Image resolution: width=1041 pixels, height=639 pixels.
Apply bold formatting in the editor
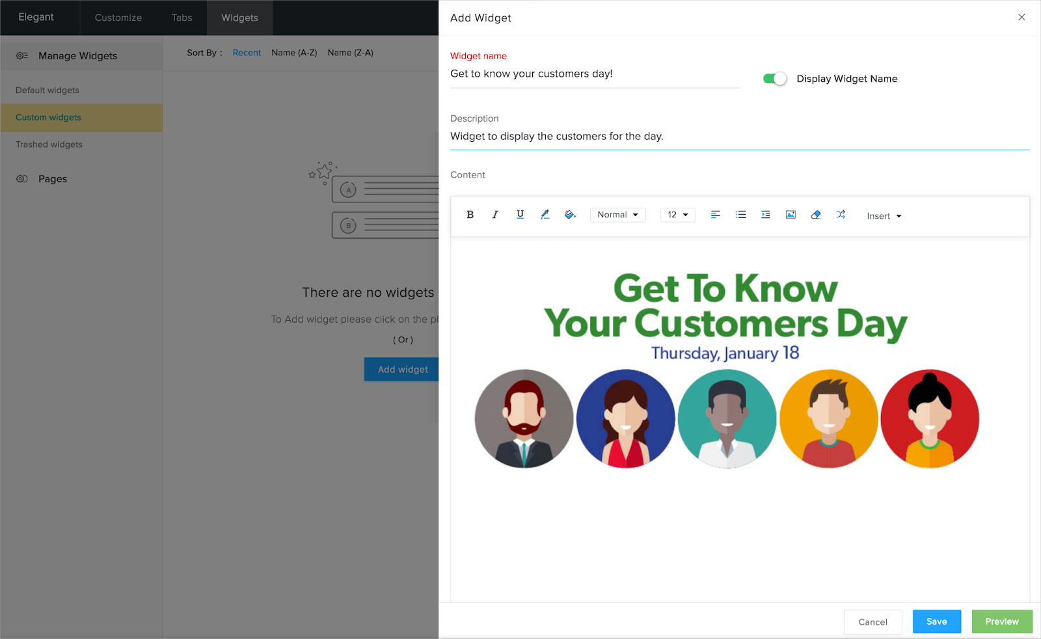click(x=470, y=215)
